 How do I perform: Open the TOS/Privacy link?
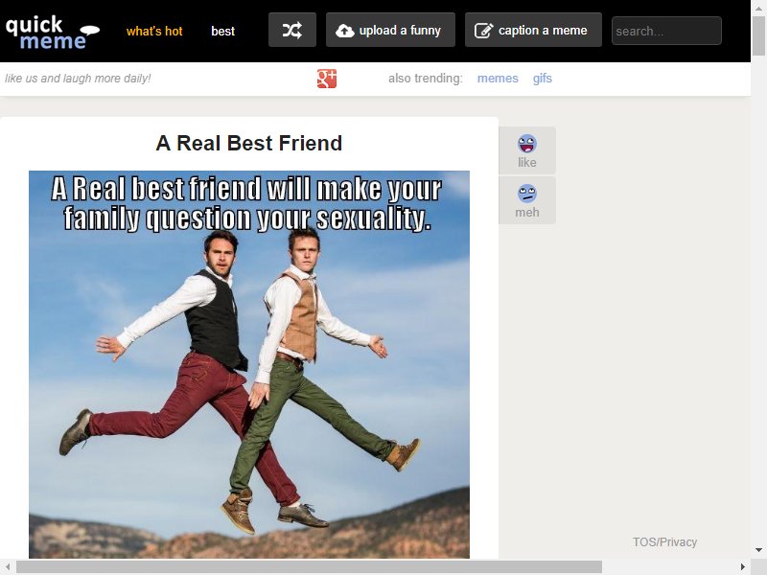664,541
